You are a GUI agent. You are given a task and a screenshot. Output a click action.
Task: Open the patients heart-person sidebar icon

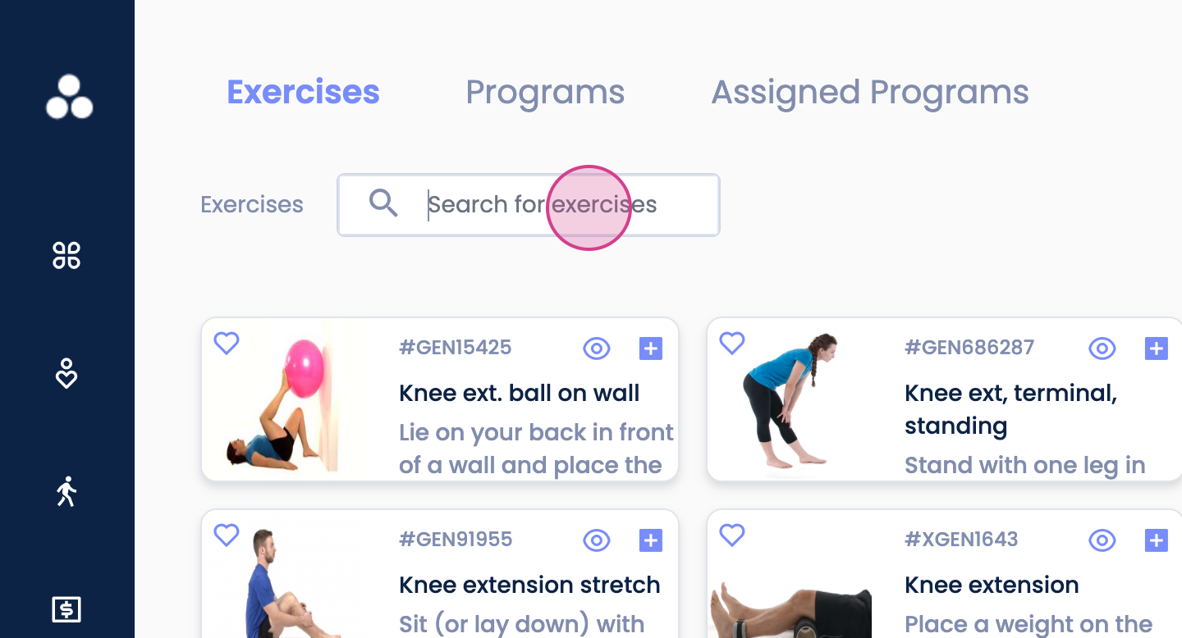[x=66, y=373]
